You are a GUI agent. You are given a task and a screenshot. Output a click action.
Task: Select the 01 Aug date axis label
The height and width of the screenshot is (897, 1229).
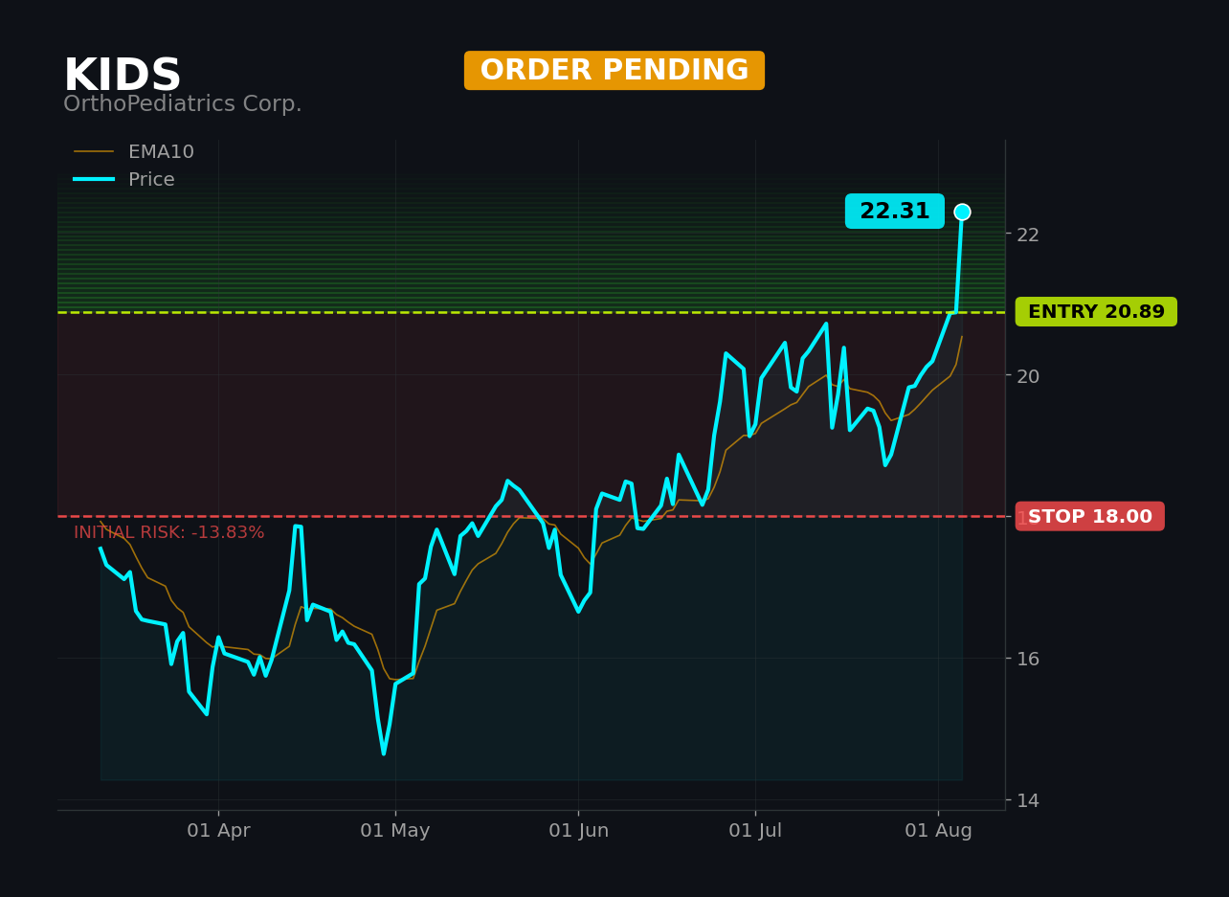click(x=938, y=831)
